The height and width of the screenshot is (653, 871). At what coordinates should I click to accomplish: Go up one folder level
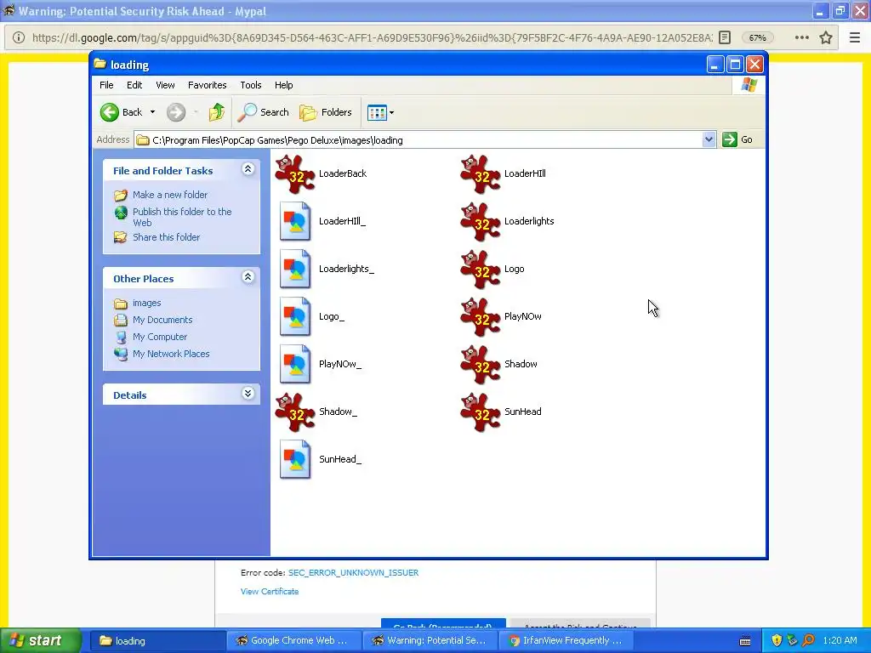[x=217, y=112]
